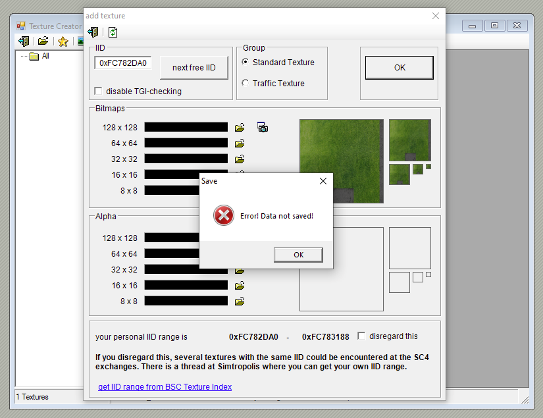Select Traffic Texture radio button

coord(246,83)
